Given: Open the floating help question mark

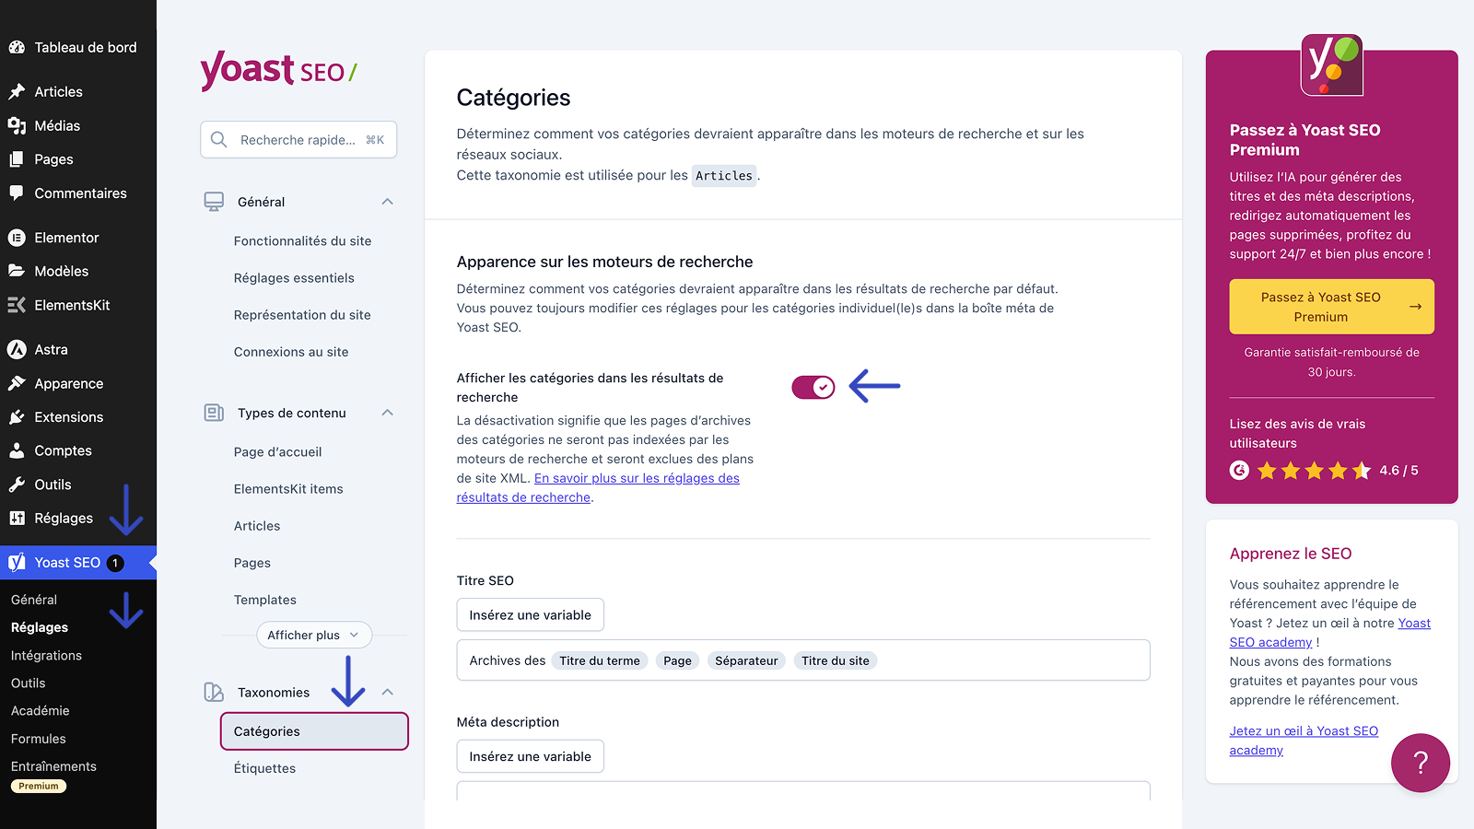Looking at the screenshot, I should point(1420,763).
